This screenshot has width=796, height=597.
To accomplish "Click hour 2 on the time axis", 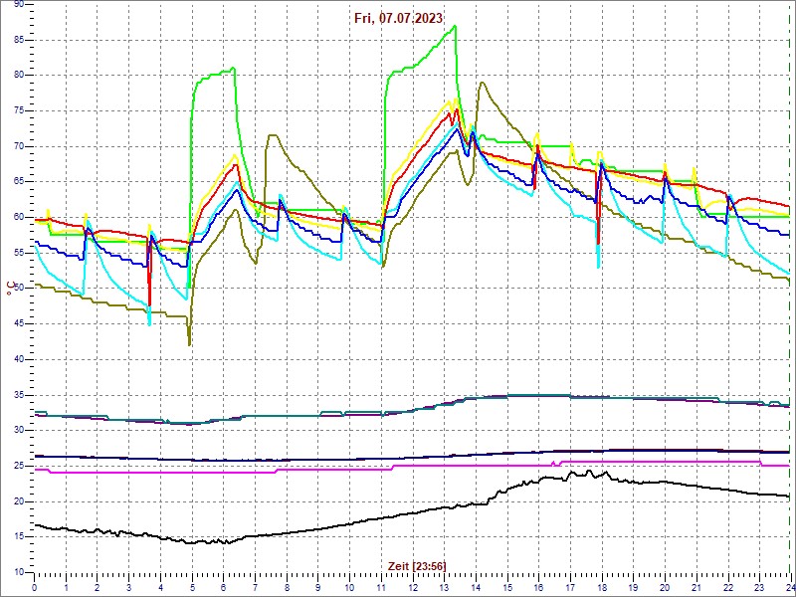I will (x=98, y=587).
